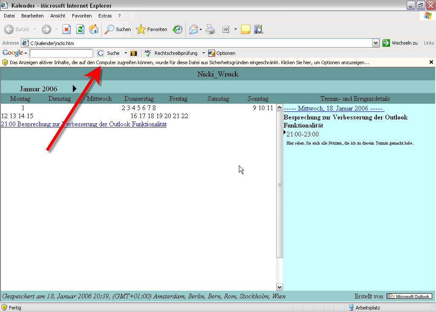The image size is (436, 312).
Task: Click the Gespeichert am 18. Januar 2006 footer text
Action: pos(144,296)
